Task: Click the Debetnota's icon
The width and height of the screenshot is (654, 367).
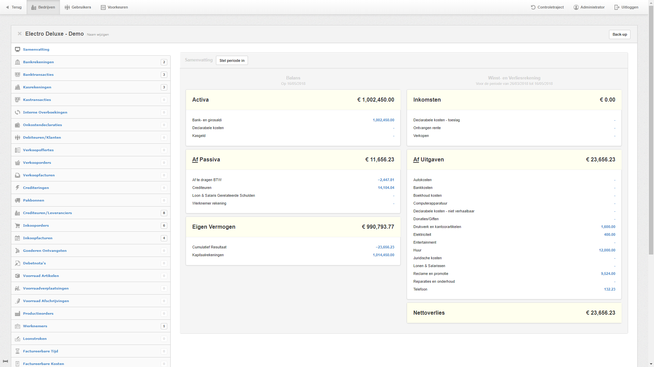Action: point(17,263)
